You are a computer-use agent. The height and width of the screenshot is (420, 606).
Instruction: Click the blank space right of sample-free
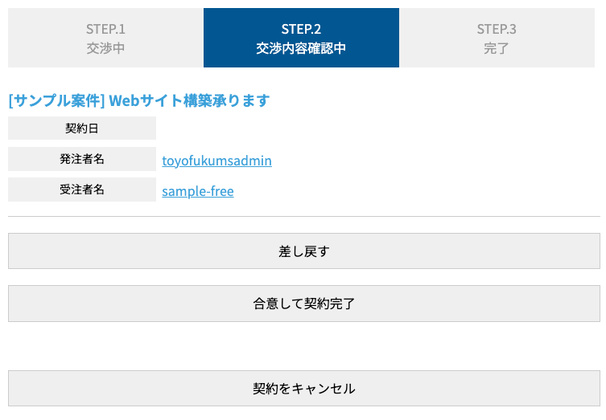pos(418,191)
